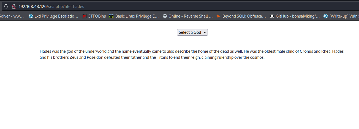Click the skull icon for Online Reverse Shell
Screen dimensions: 359x129
(165, 16)
